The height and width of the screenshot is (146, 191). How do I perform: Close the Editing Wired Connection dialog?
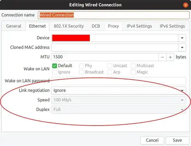click(186, 5)
